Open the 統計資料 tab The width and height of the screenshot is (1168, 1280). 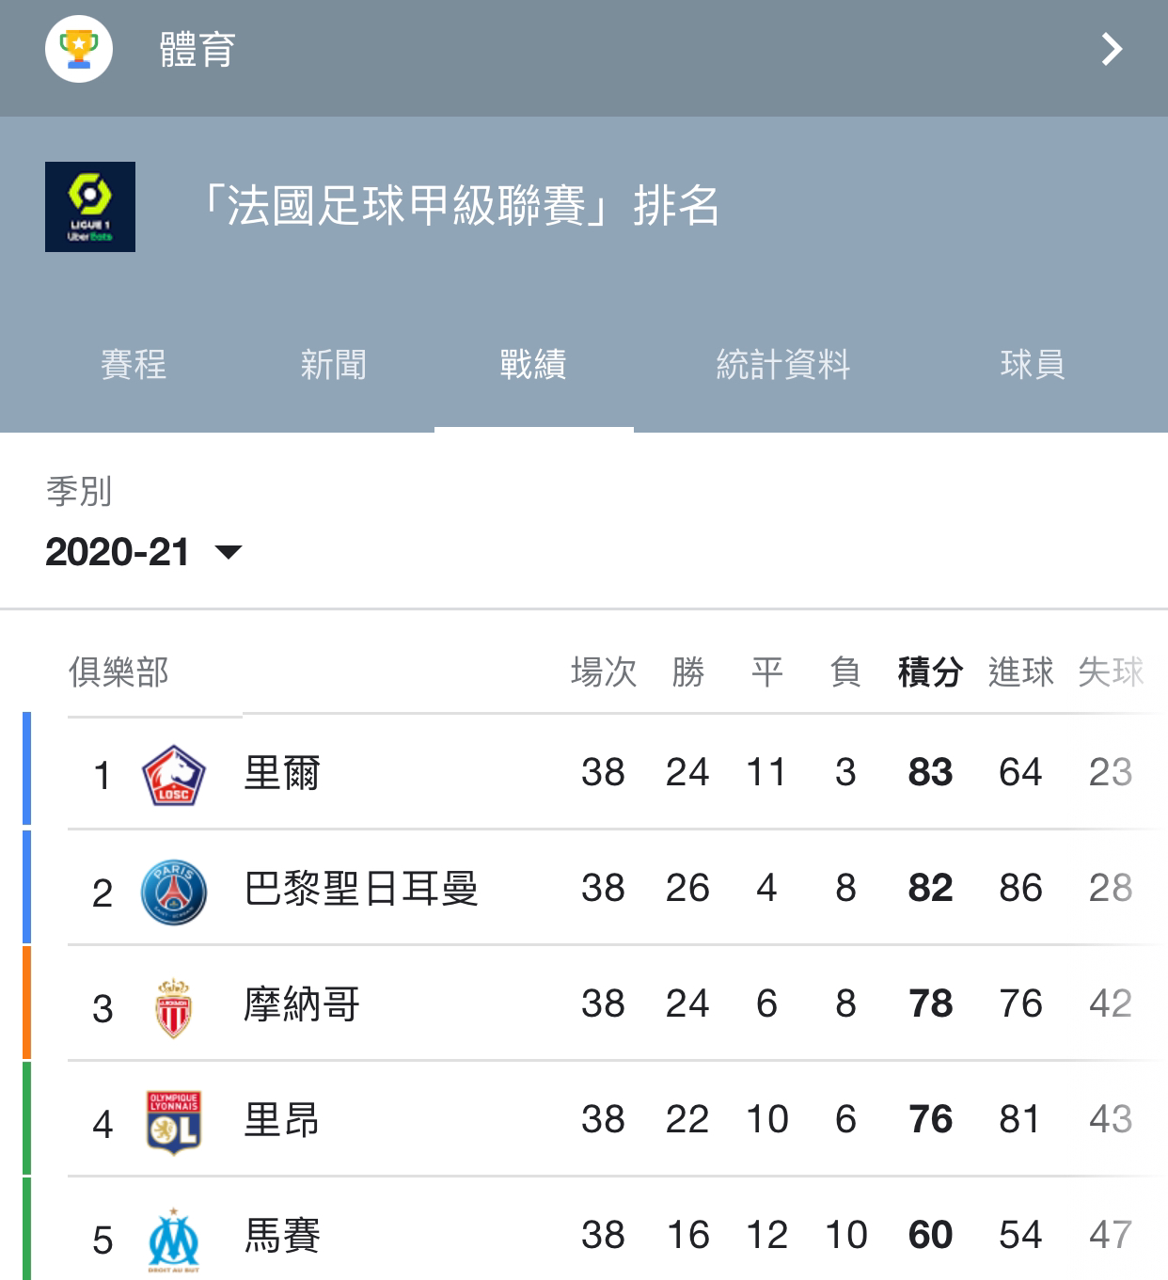(783, 364)
